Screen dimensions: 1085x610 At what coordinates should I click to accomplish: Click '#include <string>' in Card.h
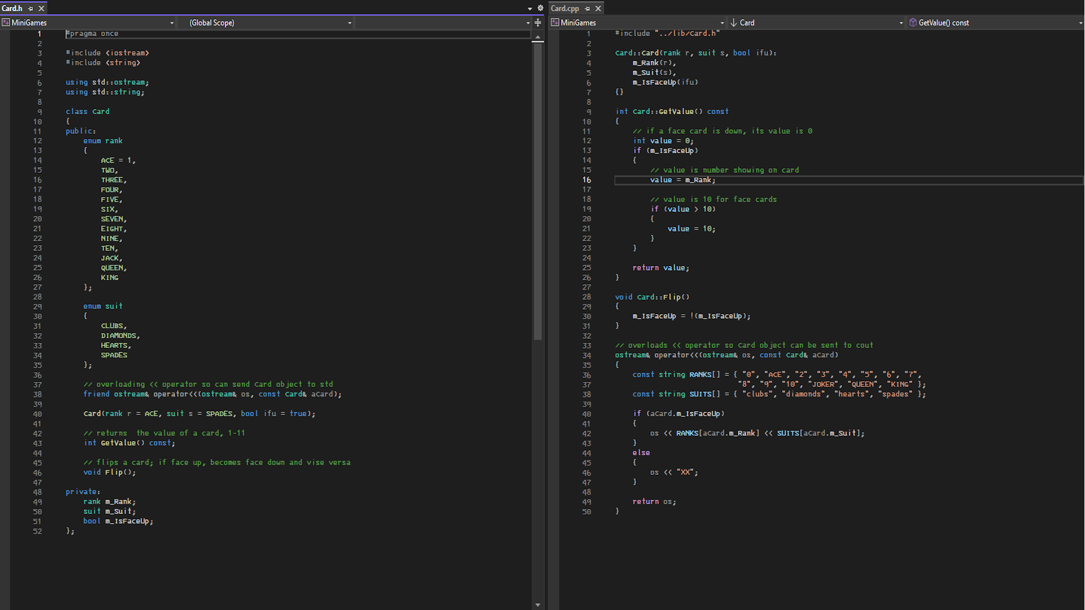tap(103, 63)
